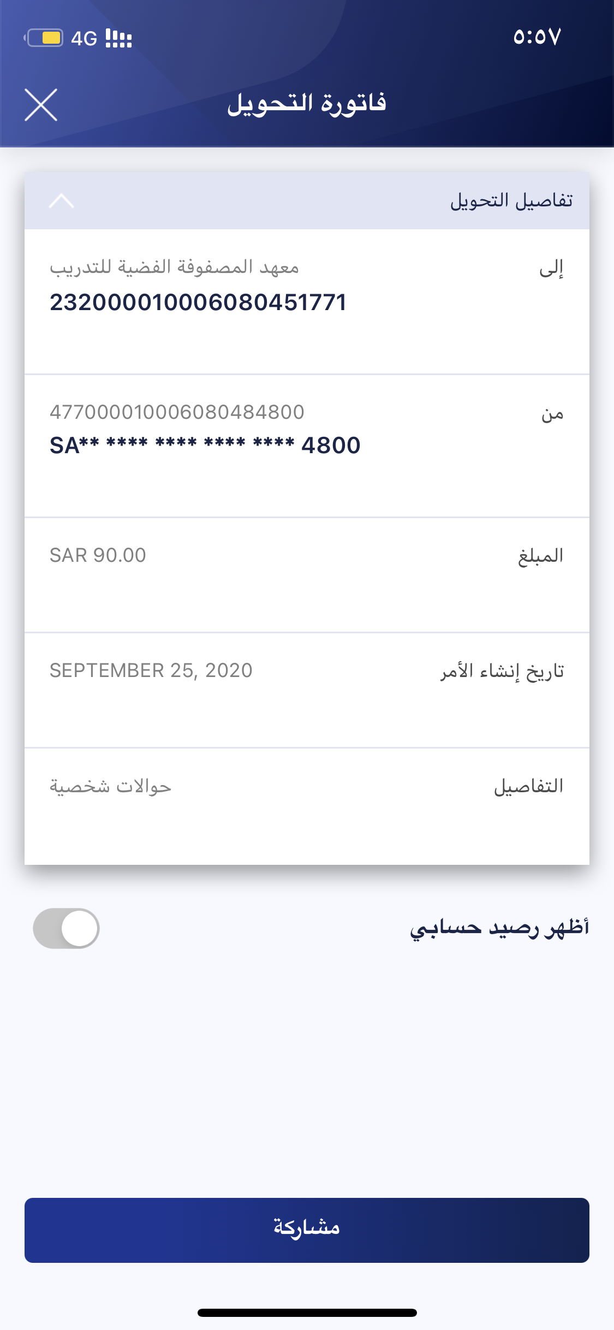Tap the personal transfers details value
This screenshot has width=614, height=1330.
(x=111, y=786)
